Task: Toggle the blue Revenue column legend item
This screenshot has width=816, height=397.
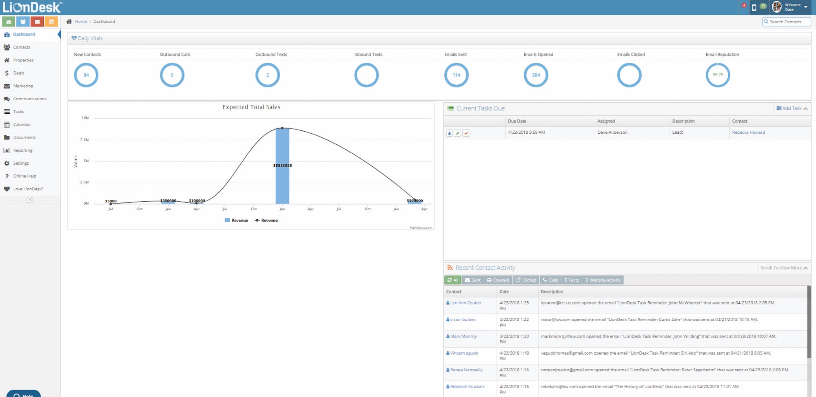Action: click(236, 220)
